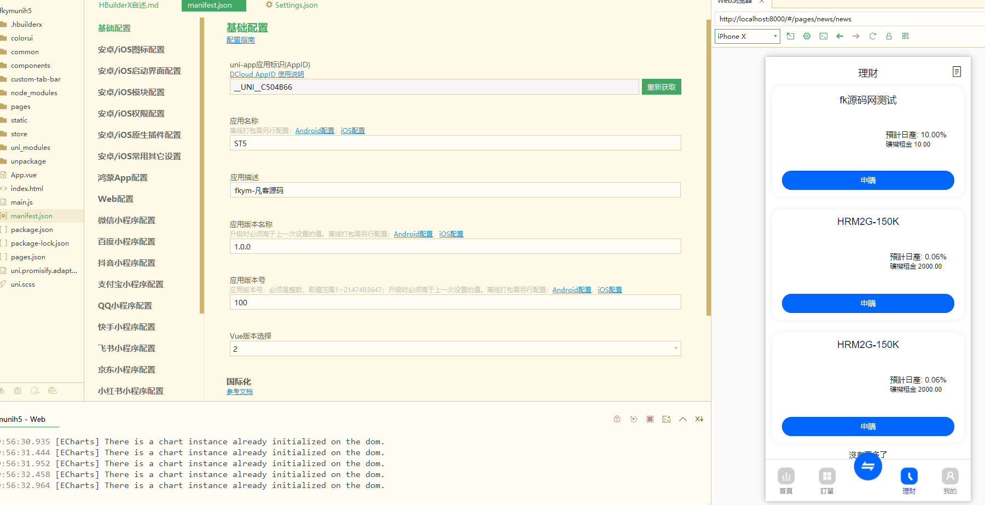Click the new terminal icon in console toolbar

click(x=666, y=419)
